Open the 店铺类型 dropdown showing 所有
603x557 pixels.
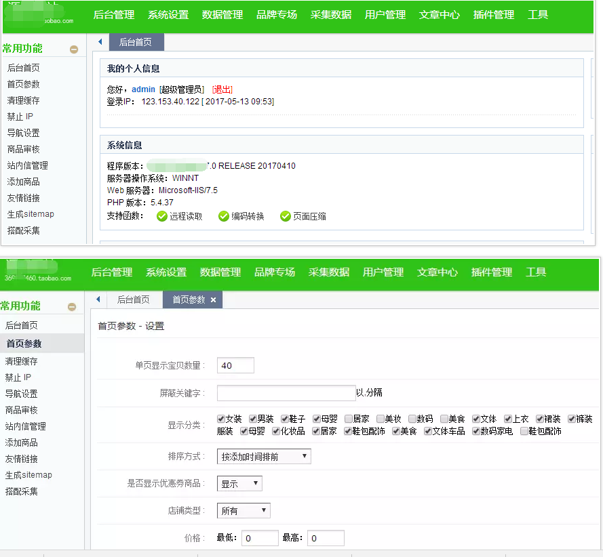tap(244, 511)
